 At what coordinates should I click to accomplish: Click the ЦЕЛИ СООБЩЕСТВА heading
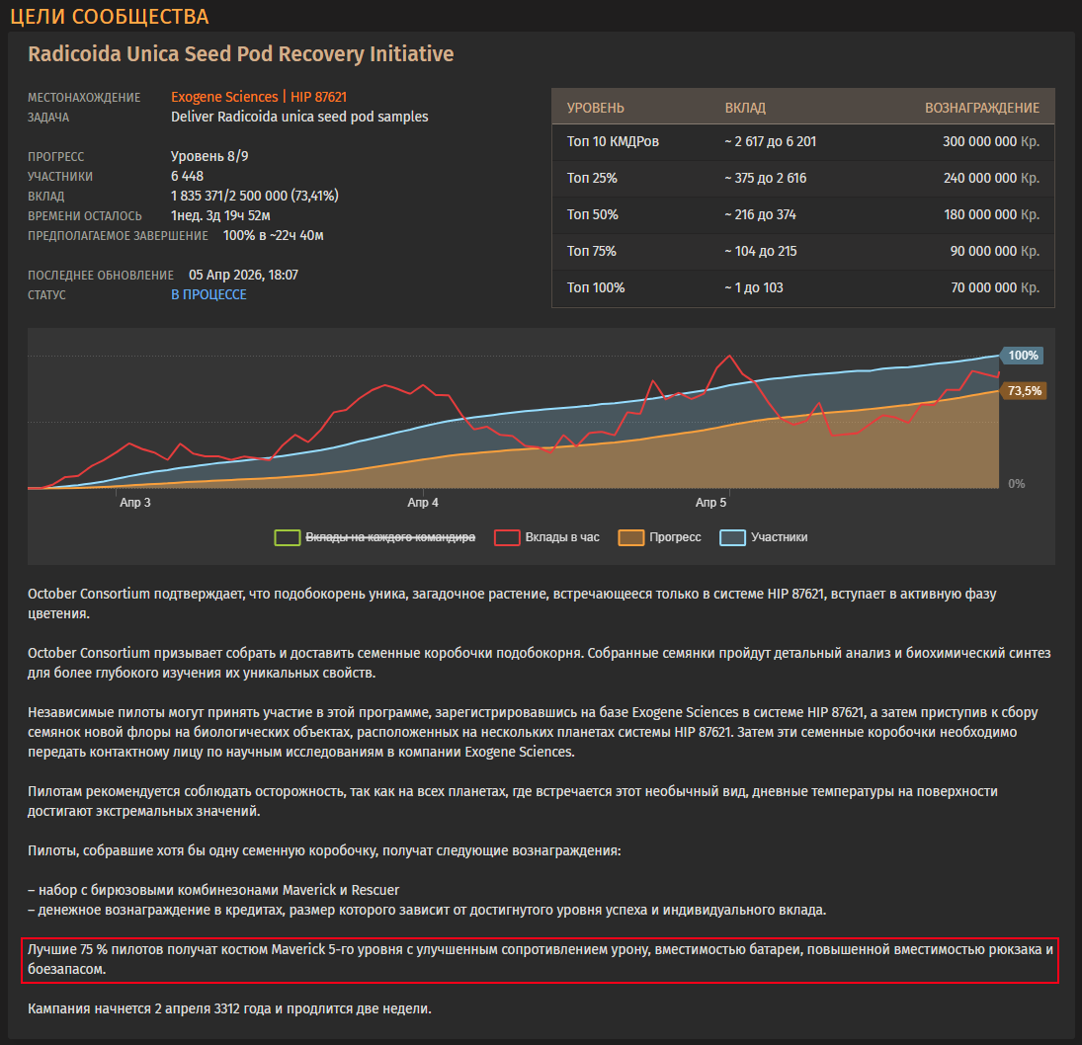pyautogui.click(x=109, y=16)
